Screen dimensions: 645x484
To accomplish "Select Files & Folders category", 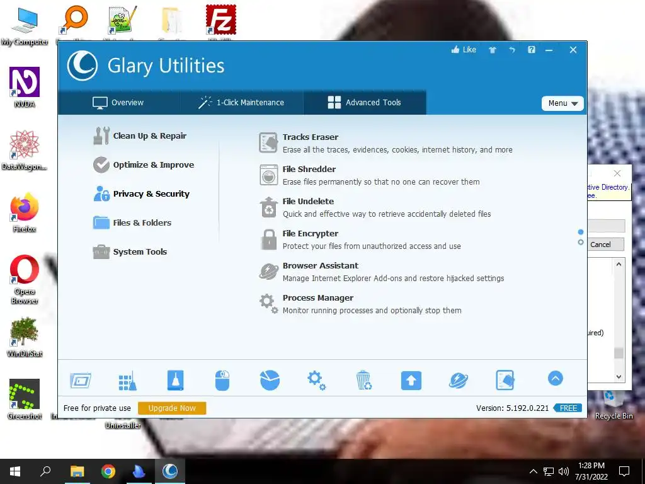I will click(x=132, y=222).
